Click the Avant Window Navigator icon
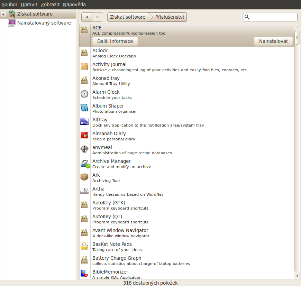The width and height of the screenshot is (301, 286). pyautogui.click(x=84, y=232)
